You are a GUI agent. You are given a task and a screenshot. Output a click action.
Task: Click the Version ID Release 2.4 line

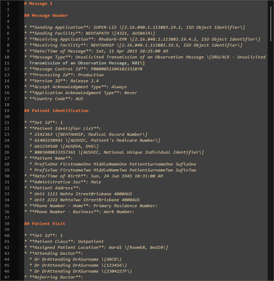pos(62,81)
